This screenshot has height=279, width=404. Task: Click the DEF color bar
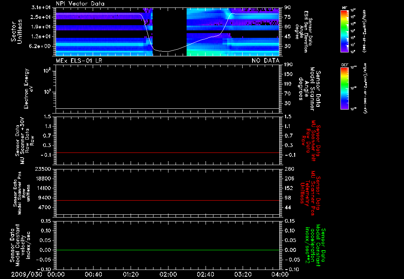pos(344,88)
